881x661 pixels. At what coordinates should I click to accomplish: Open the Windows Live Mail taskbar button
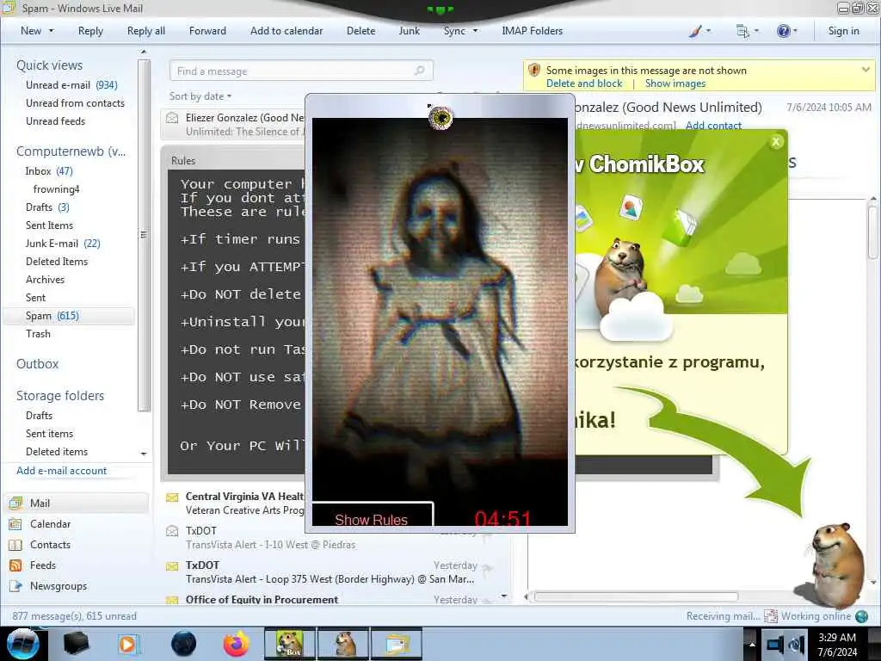coord(396,644)
